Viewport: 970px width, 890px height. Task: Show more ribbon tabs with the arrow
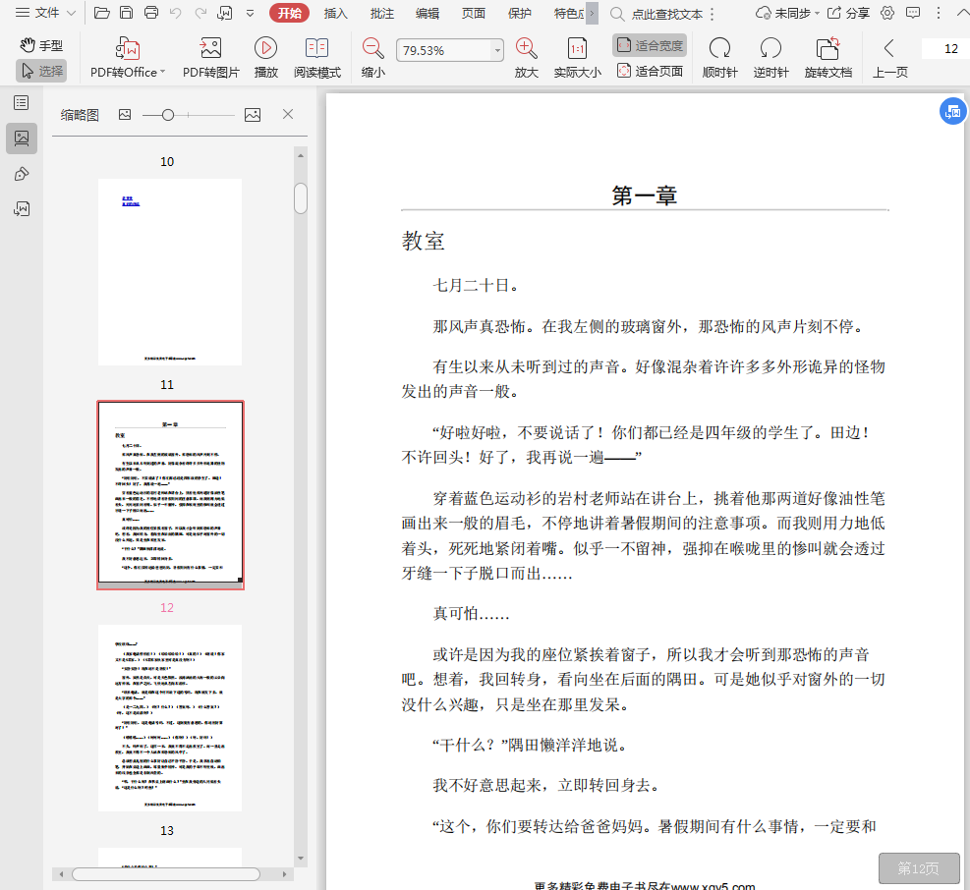[x=592, y=13]
